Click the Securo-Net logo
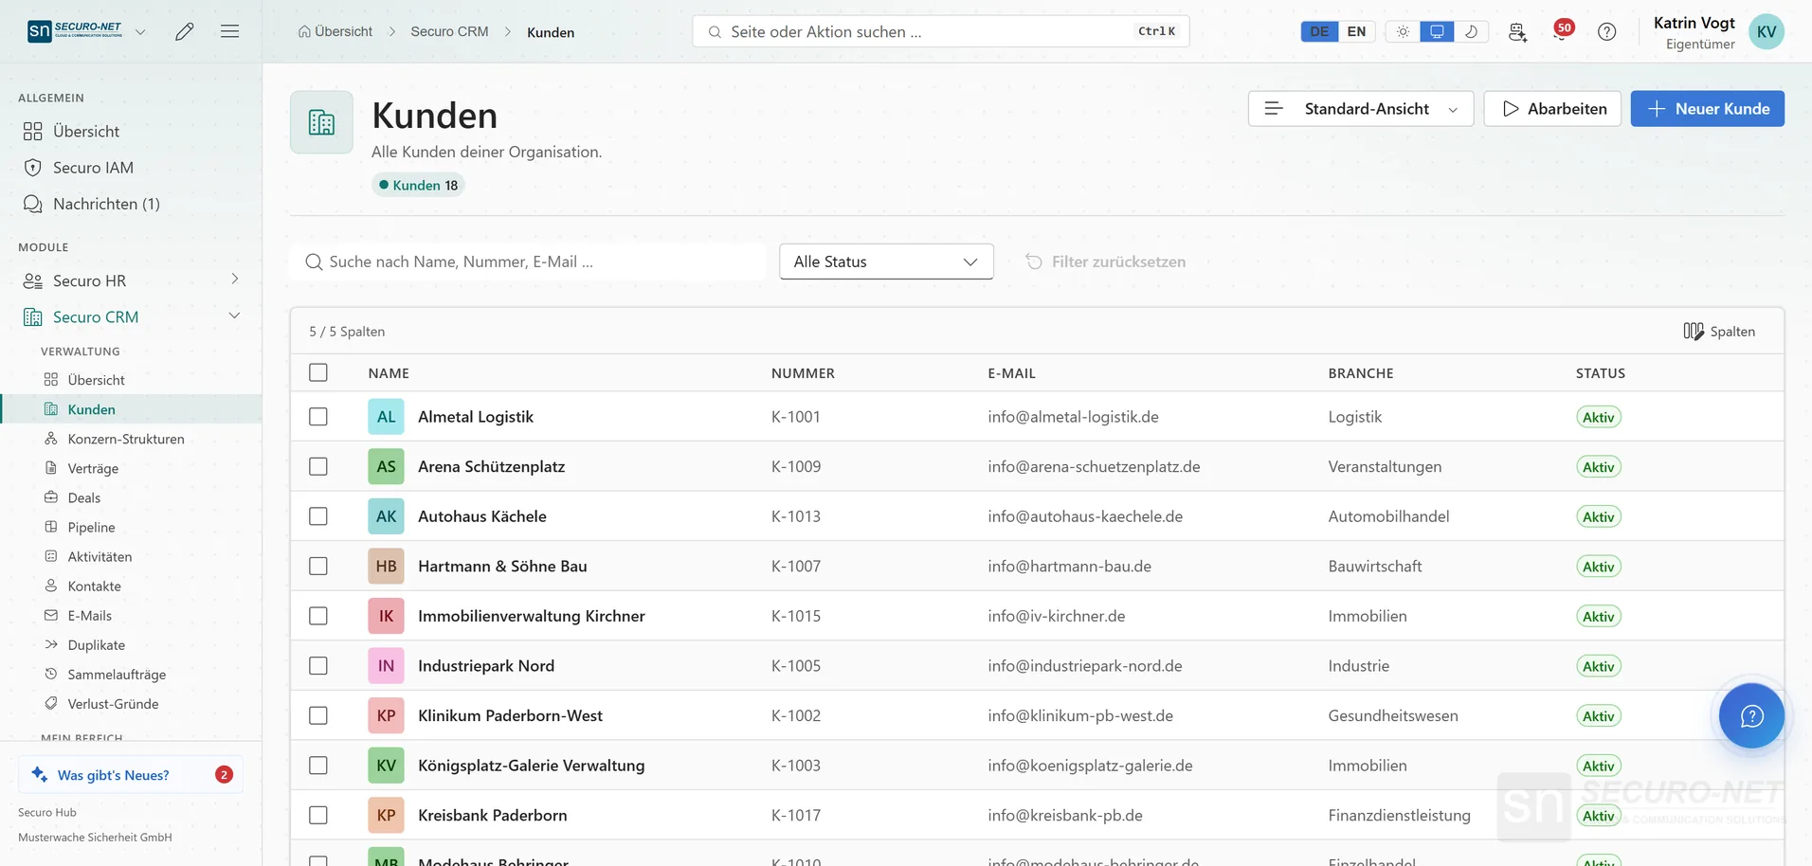Image resolution: width=1812 pixels, height=866 pixels. (x=75, y=31)
